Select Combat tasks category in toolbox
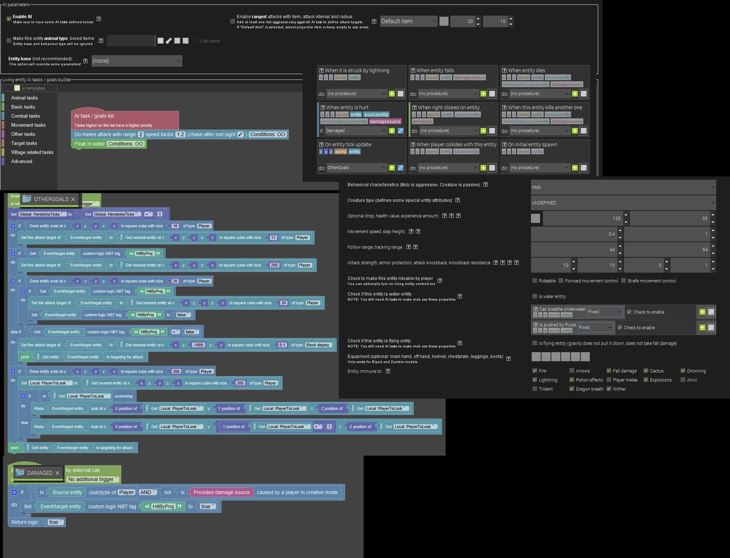 coord(25,116)
